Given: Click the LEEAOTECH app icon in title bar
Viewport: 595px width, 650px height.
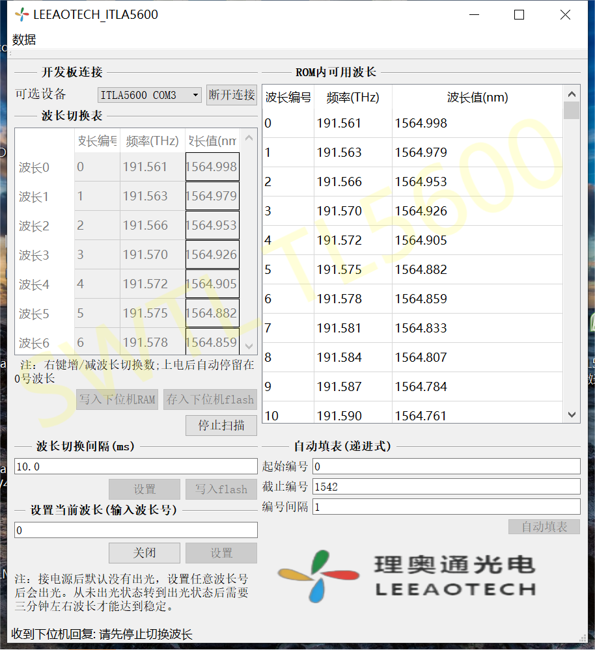Looking at the screenshot, I should pyautogui.click(x=21, y=15).
